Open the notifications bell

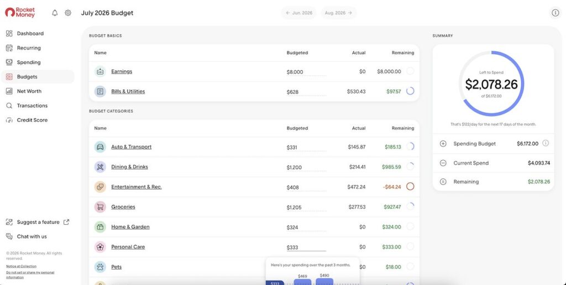point(55,13)
